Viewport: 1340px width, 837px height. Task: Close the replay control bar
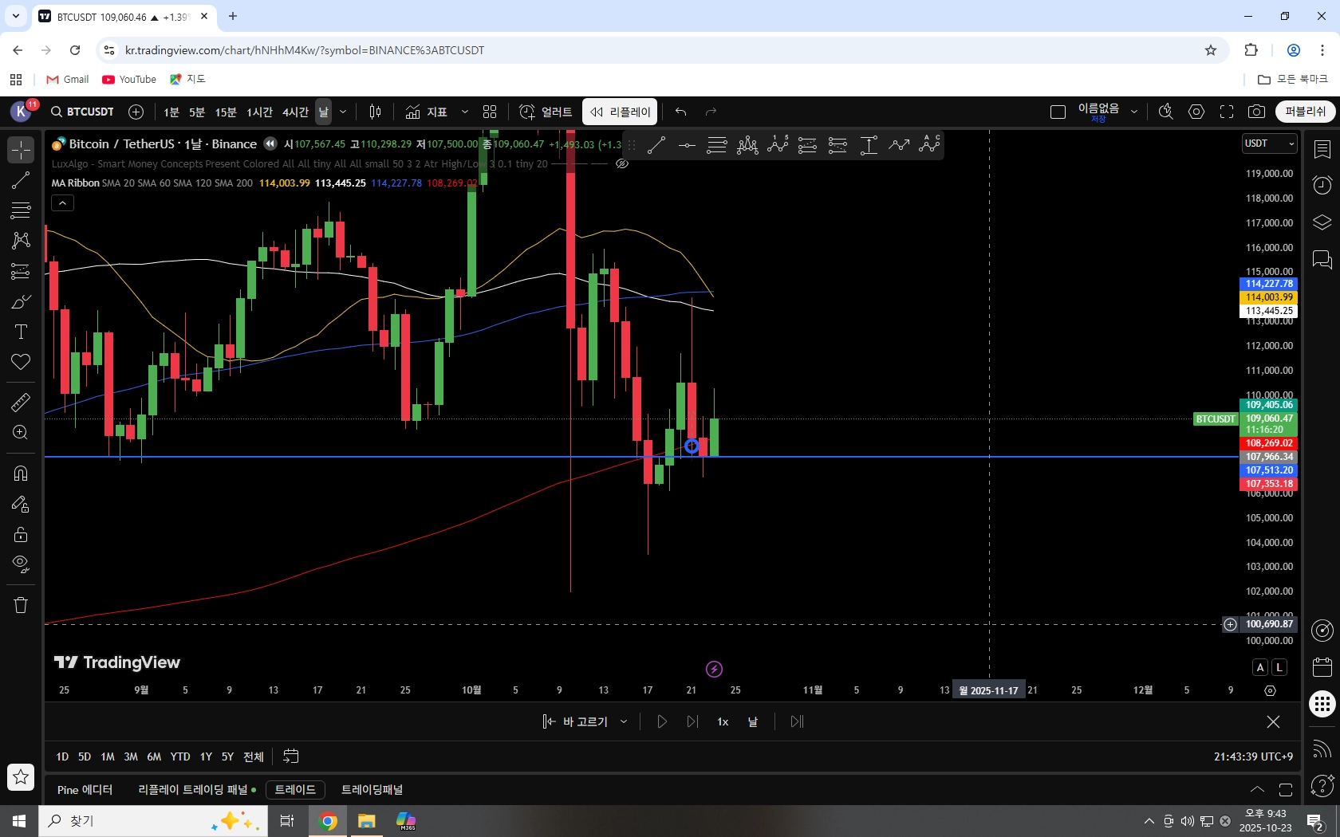[1273, 721]
